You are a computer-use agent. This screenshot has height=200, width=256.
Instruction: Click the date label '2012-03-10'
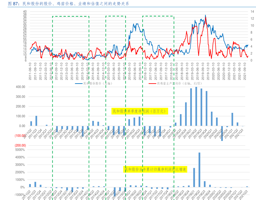point(46,71)
